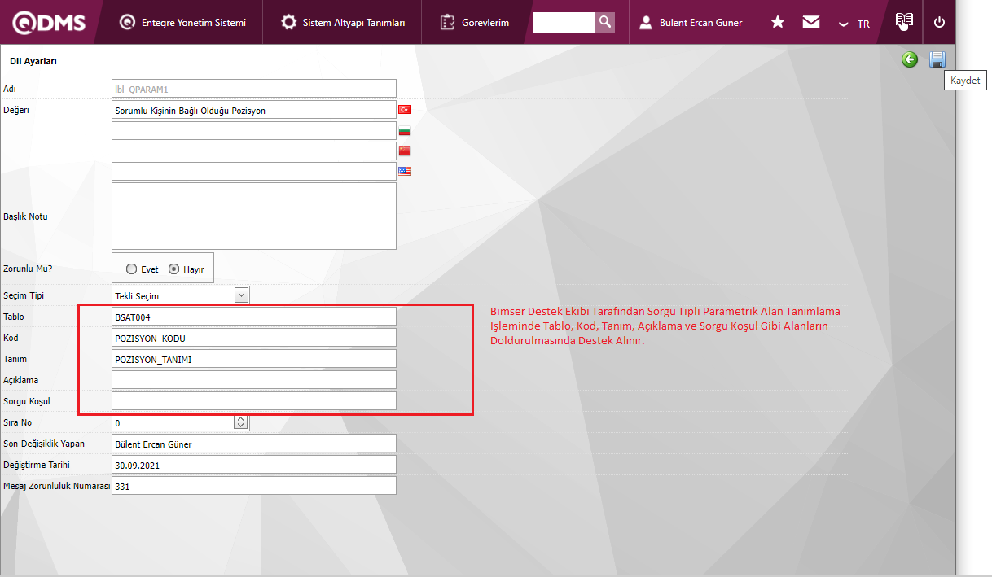Click the Sorgu Koşul input field

point(254,400)
